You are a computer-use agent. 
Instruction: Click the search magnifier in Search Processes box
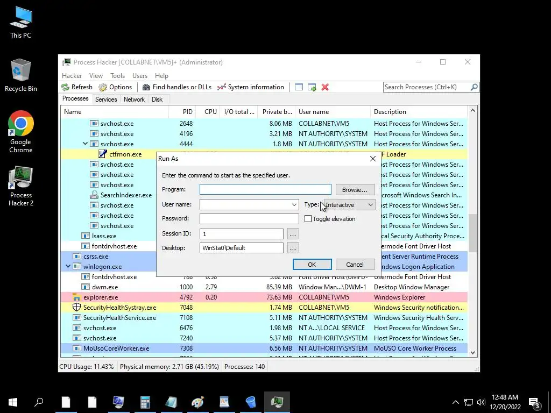474,87
